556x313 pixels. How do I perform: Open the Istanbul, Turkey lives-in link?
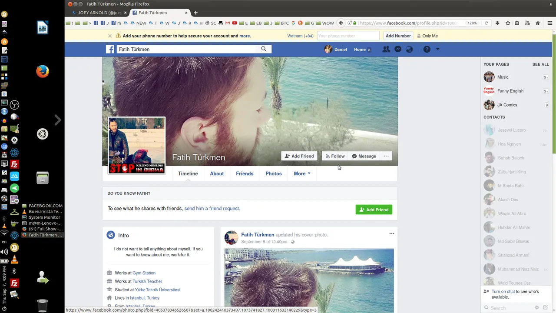145,298
